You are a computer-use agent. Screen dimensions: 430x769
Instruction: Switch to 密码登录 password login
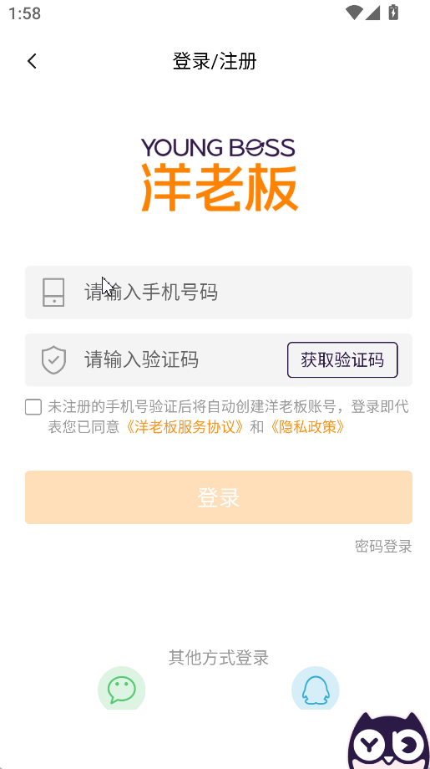point(383,546)
